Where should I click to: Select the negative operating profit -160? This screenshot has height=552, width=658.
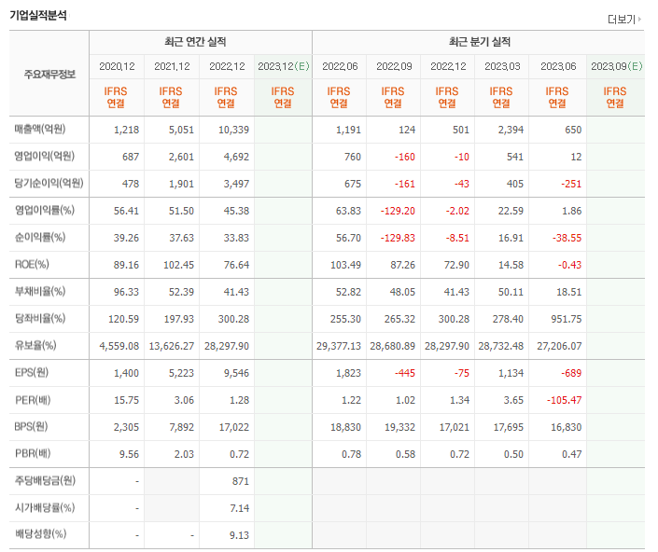[x=404, y=157]
